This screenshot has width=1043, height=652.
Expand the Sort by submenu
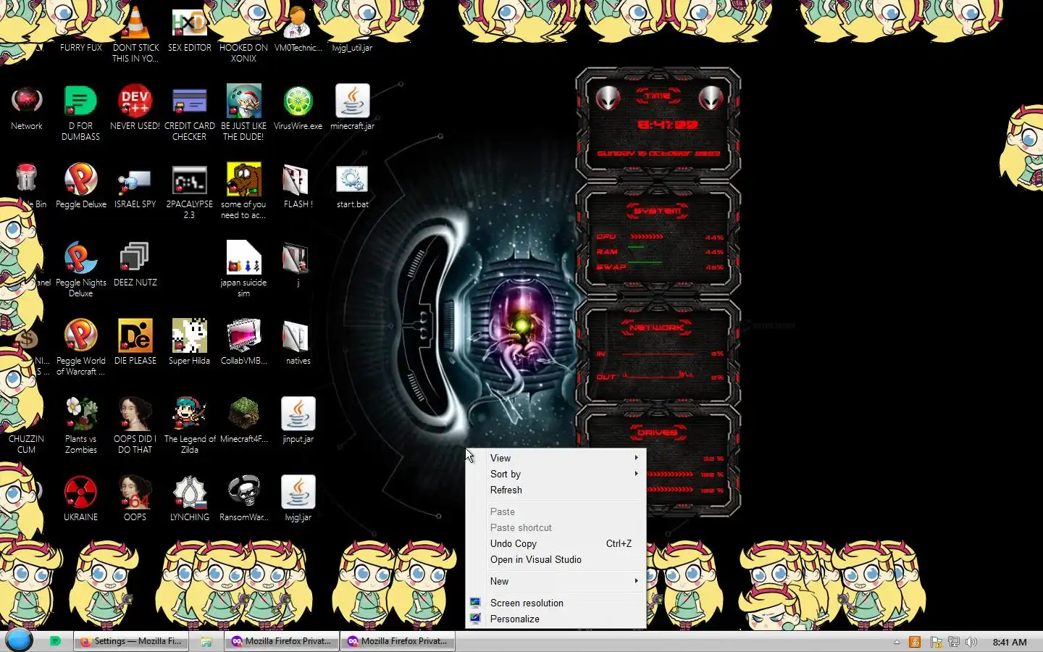[556, 474]
